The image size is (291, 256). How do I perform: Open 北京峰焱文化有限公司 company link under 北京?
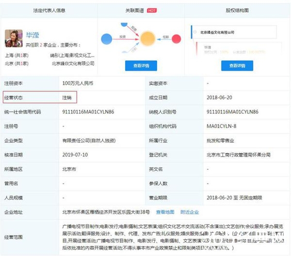pos(73,64)
